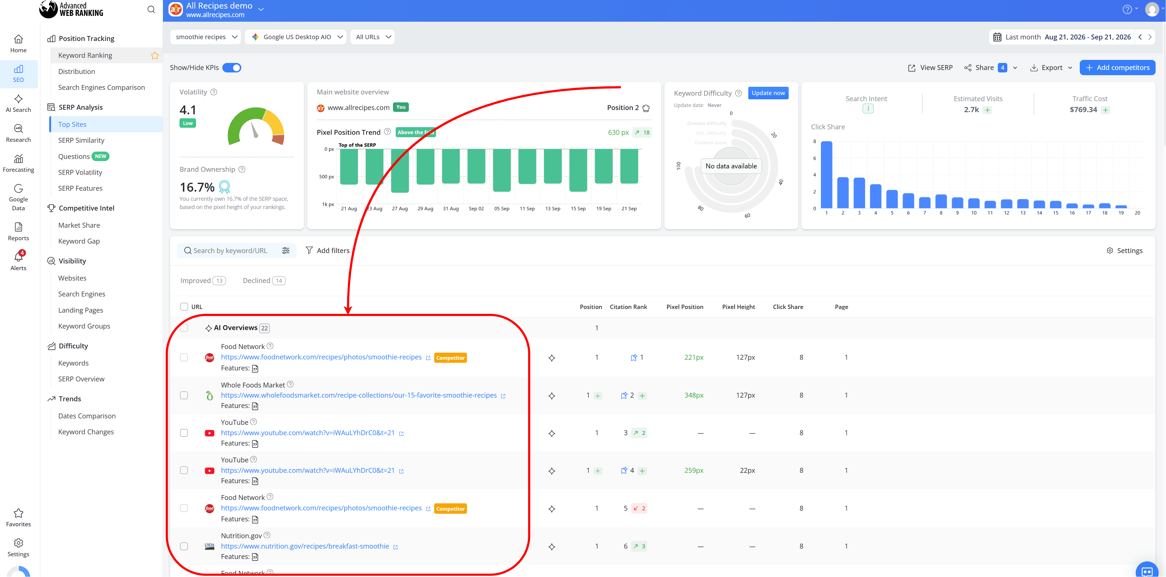Toggle the Show/Hide KPIs switch
1166x577 pixels.
coord(232,68)
